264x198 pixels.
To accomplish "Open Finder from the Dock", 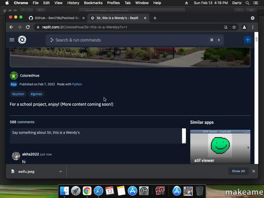I will tap(64, 191).
